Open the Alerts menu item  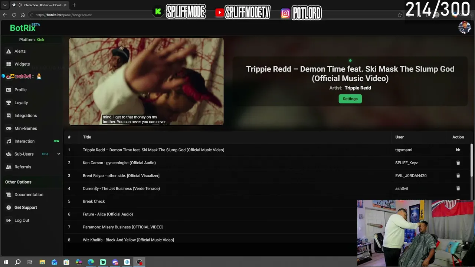(x=20, y=51)
